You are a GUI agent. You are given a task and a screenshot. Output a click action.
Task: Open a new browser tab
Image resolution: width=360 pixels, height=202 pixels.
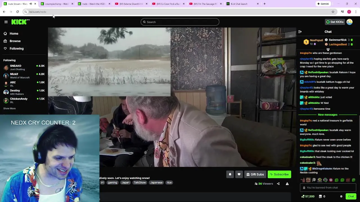(x=264, y=4)
